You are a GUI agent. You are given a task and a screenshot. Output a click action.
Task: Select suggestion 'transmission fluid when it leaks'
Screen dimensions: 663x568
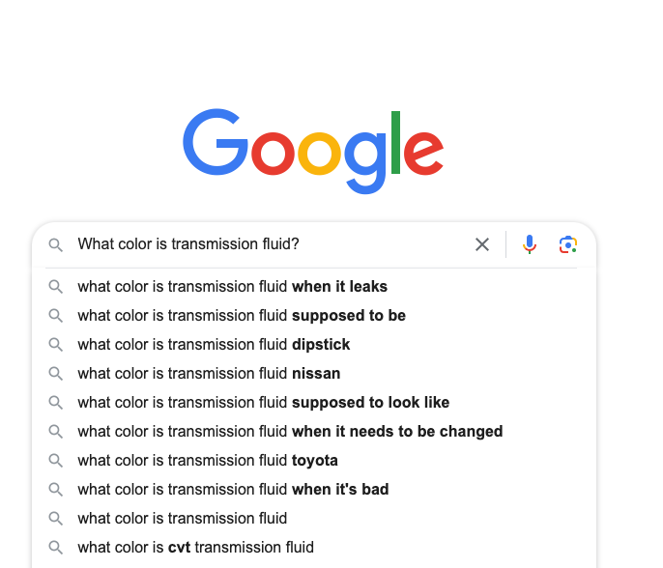click(314, 287)
